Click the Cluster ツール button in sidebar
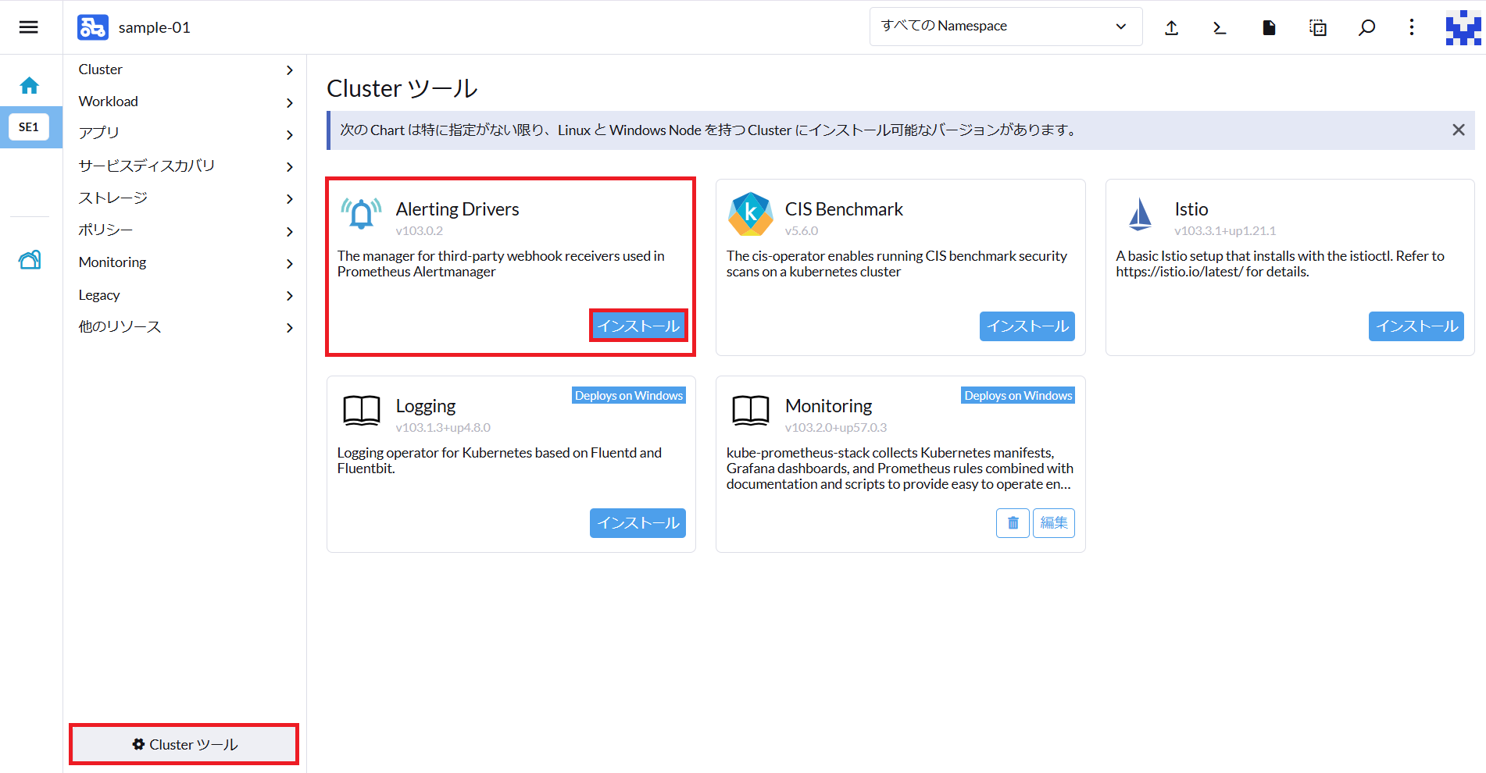1486x773 pixels. 184,744
